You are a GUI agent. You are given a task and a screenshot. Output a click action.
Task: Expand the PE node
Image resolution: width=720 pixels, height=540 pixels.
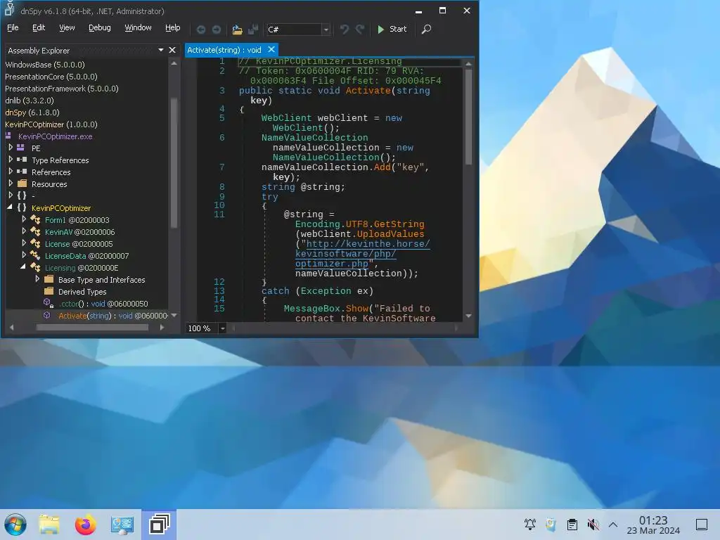tap(11, 148)
